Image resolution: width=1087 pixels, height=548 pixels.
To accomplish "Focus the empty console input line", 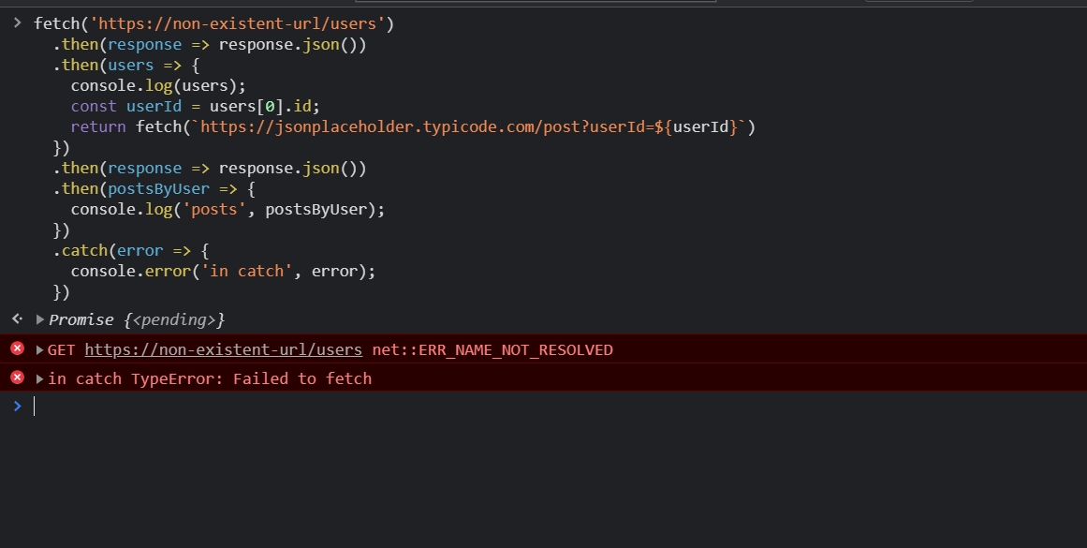I will click(x=468, y=406).
